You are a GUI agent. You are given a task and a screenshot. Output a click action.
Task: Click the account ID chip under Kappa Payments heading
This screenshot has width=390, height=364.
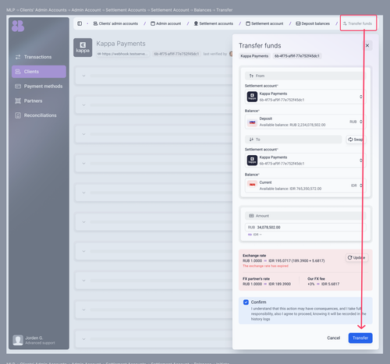coord(176,54)
